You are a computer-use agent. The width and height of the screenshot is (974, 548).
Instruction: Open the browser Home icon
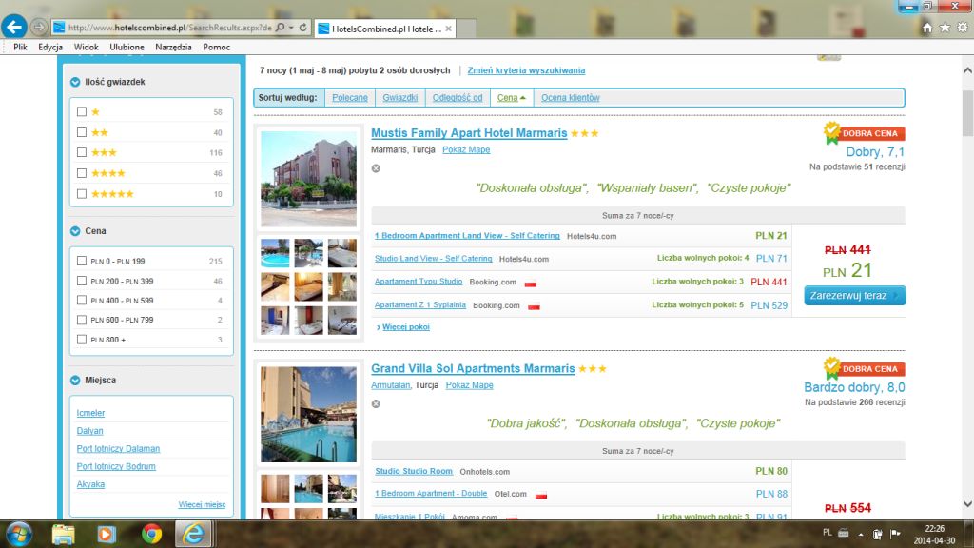pyautogui.click(x=926, y=28)
